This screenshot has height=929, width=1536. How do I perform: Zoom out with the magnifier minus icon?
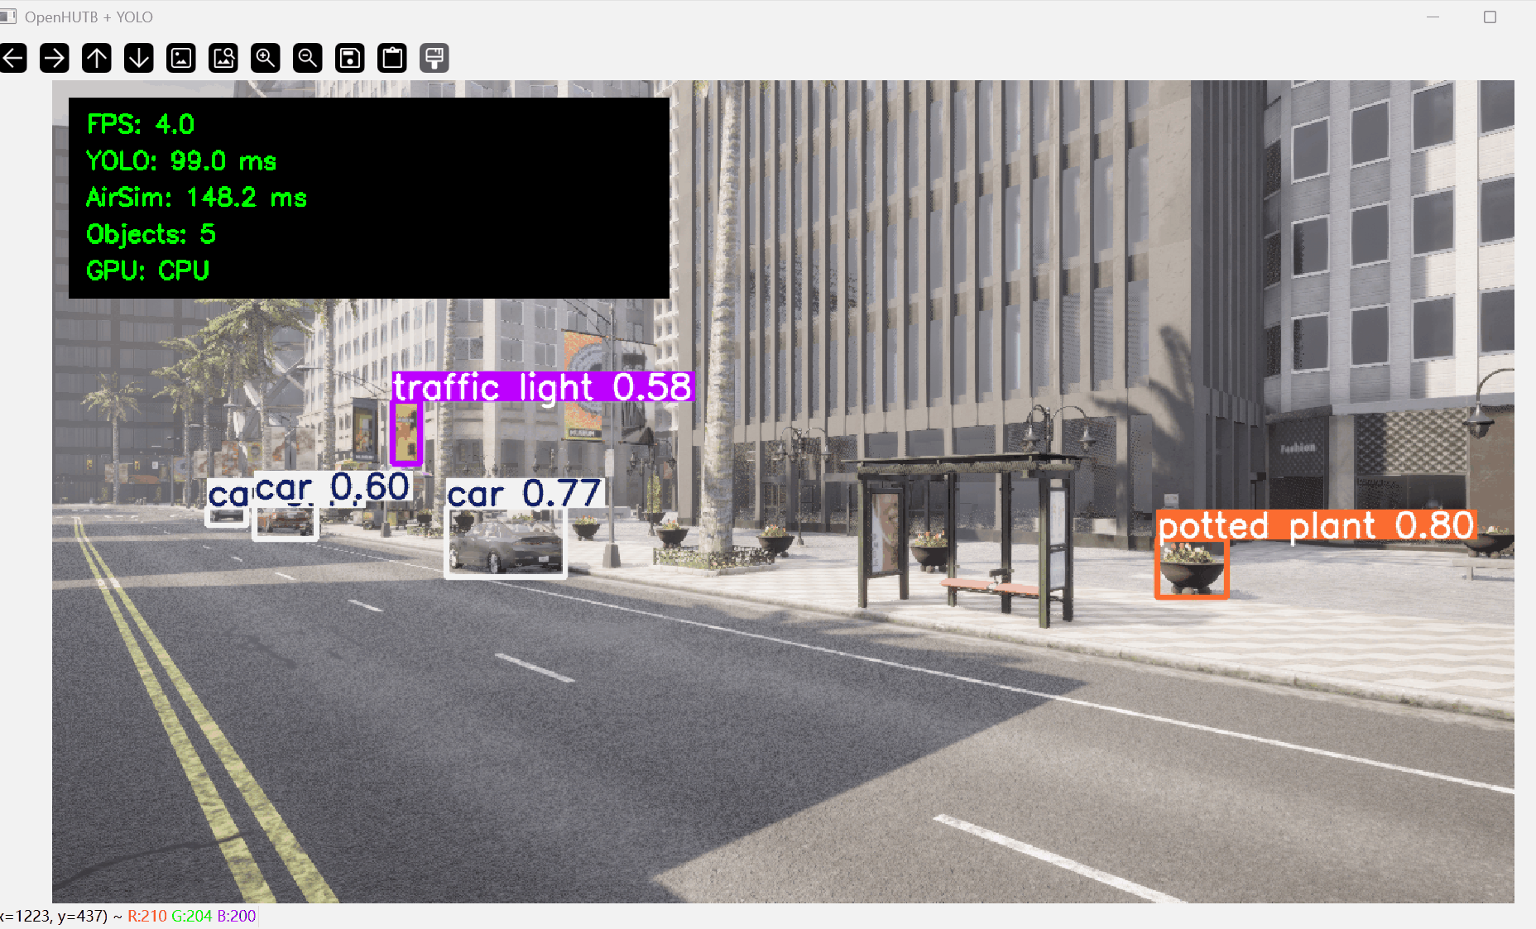[308, 58]
